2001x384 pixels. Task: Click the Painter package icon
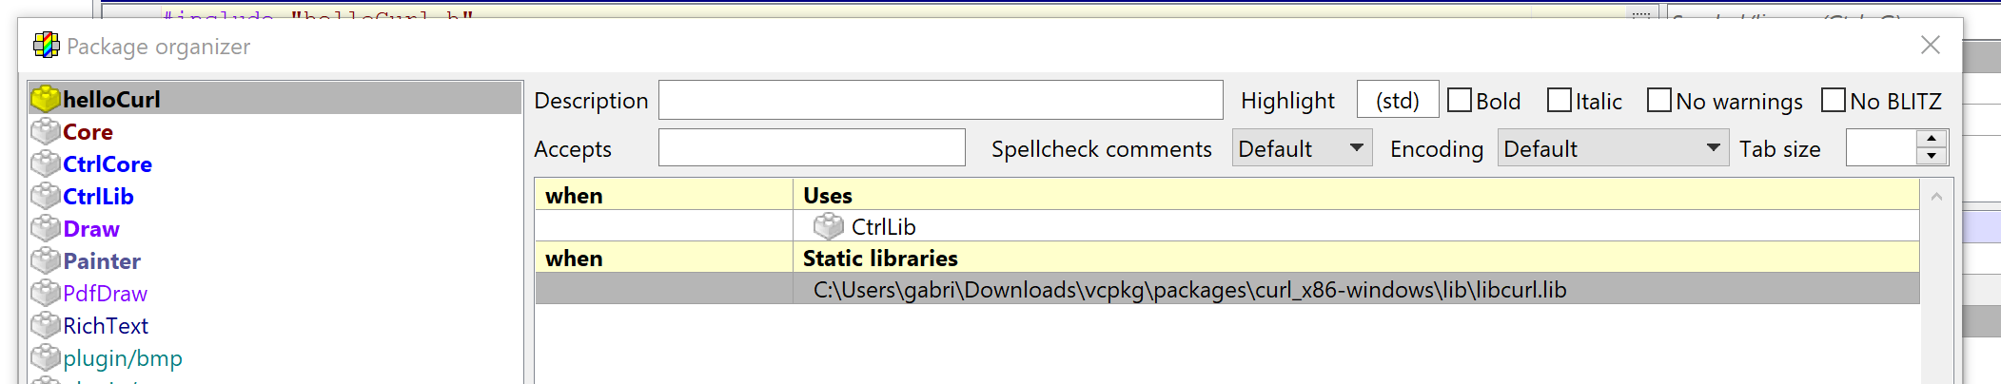[46, 260]
